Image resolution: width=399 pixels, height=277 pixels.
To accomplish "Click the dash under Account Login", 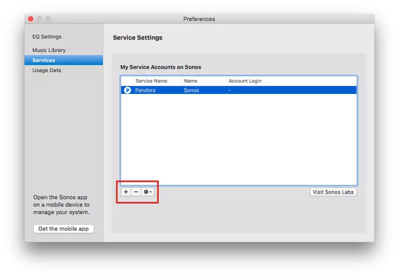I will point(230,90).
